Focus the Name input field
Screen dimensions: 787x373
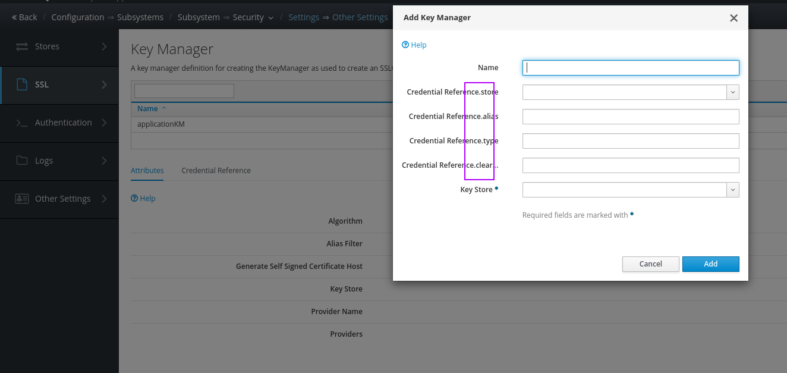(631, 68)
